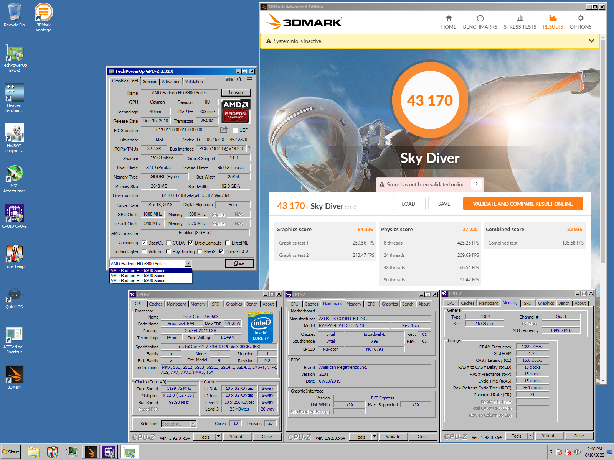Launch Core Temp desktop shortcut
Image resolution: width=614 pixels, height=460 pixels.
point(14,256)
